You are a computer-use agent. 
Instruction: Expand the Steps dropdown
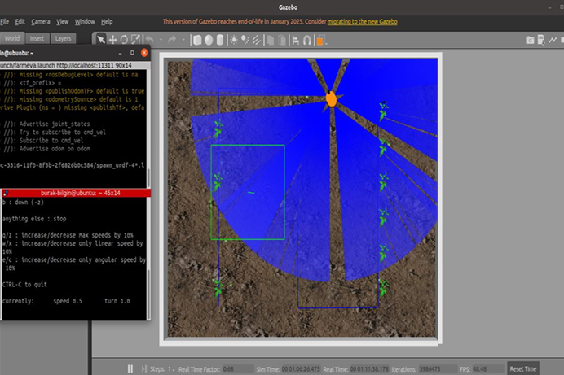(x=173, y=368)
